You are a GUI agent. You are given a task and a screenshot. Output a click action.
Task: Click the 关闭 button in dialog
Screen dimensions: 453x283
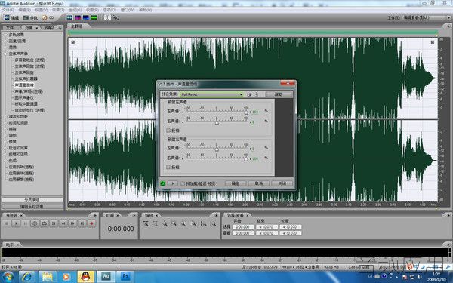282,183
